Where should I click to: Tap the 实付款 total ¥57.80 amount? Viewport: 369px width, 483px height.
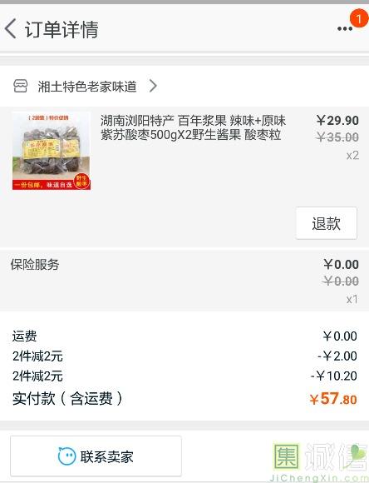333,399
